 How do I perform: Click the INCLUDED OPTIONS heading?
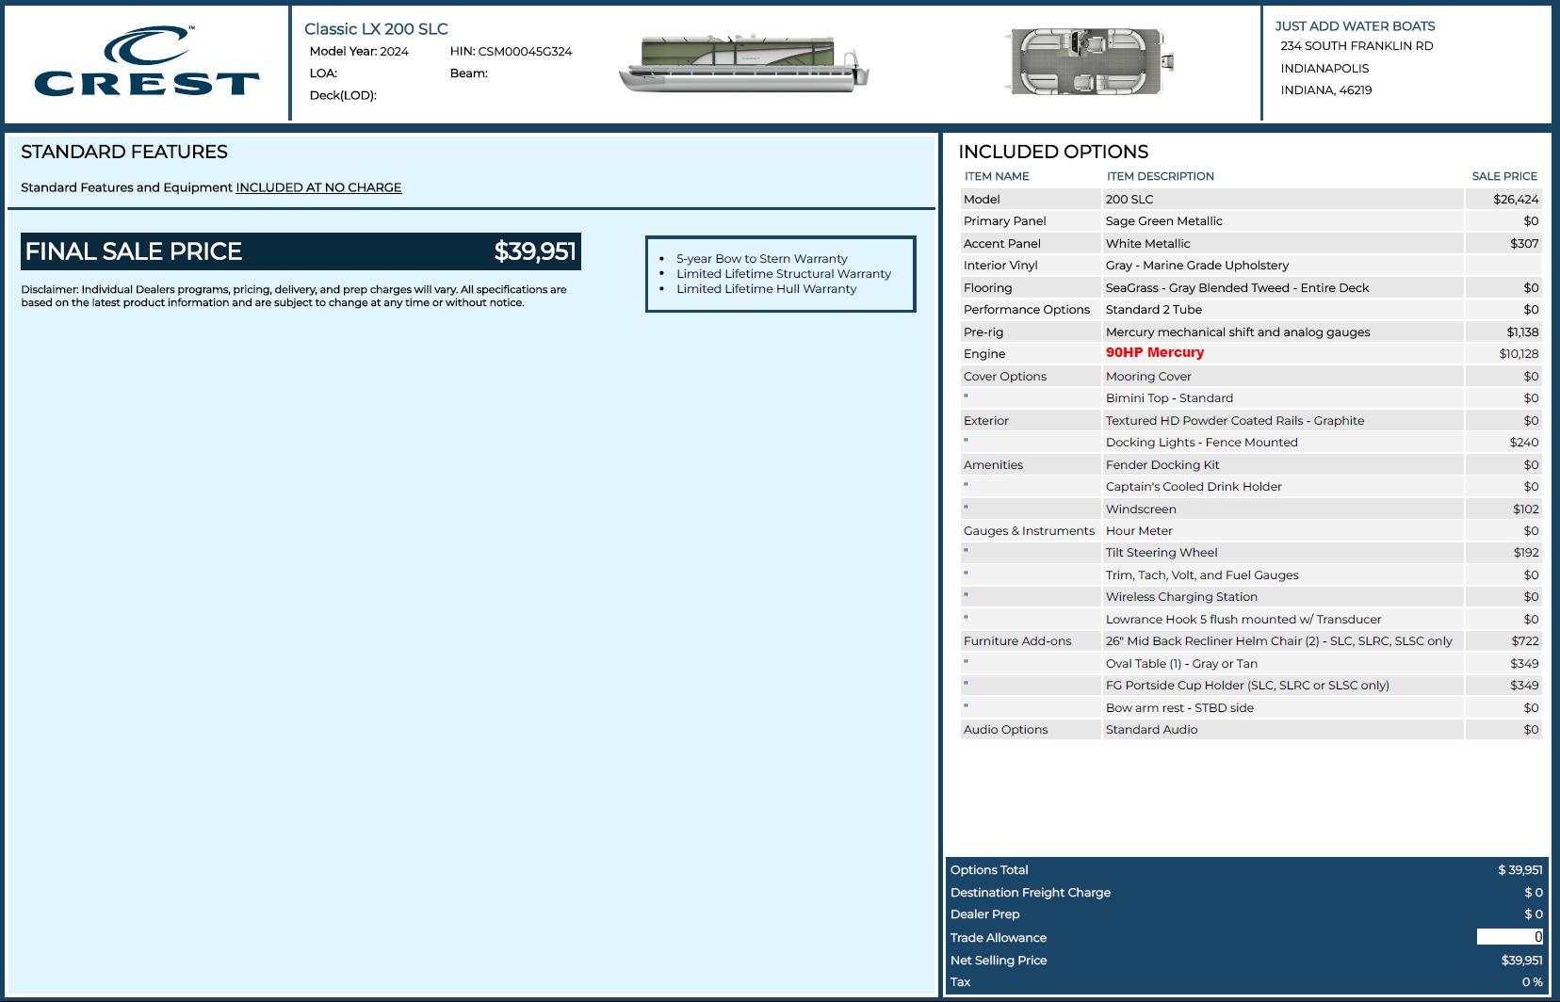click(x=1053, y=152)
